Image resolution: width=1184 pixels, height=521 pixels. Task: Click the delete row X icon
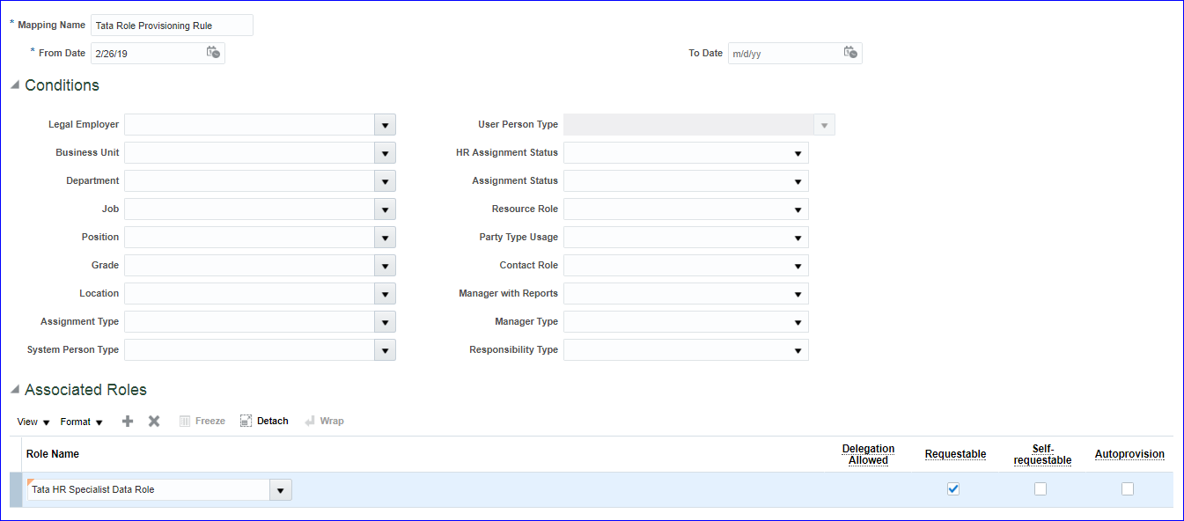154,422
